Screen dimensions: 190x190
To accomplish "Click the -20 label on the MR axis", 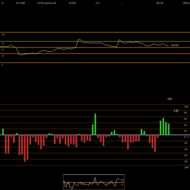I will click(x=185, y=143).
